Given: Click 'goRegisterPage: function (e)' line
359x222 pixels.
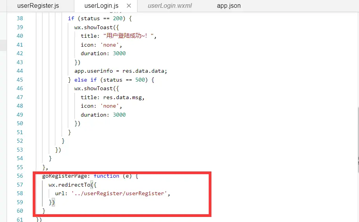Looking at the screenshot, I should click(90, 176).
